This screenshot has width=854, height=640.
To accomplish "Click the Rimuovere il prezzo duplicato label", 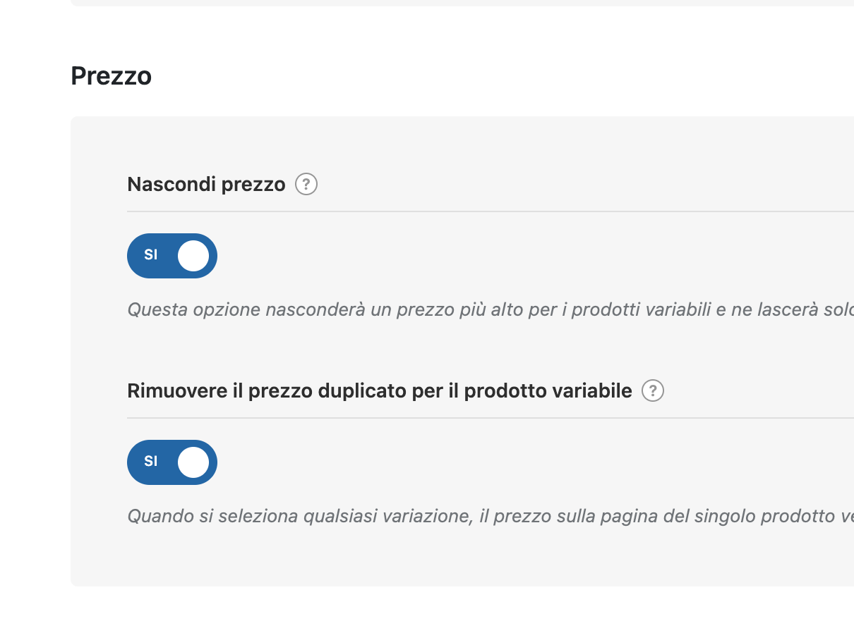I will pos(379,391).
